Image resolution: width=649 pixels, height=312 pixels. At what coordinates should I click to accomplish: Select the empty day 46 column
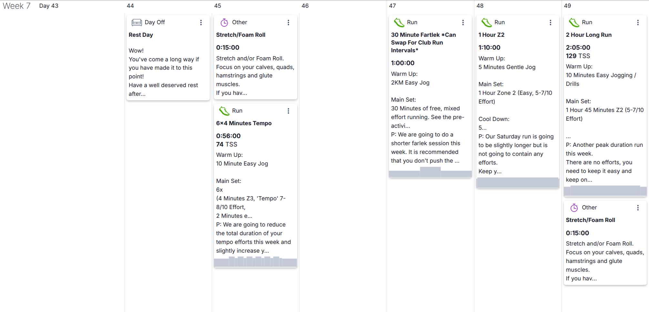pos(343,129)
